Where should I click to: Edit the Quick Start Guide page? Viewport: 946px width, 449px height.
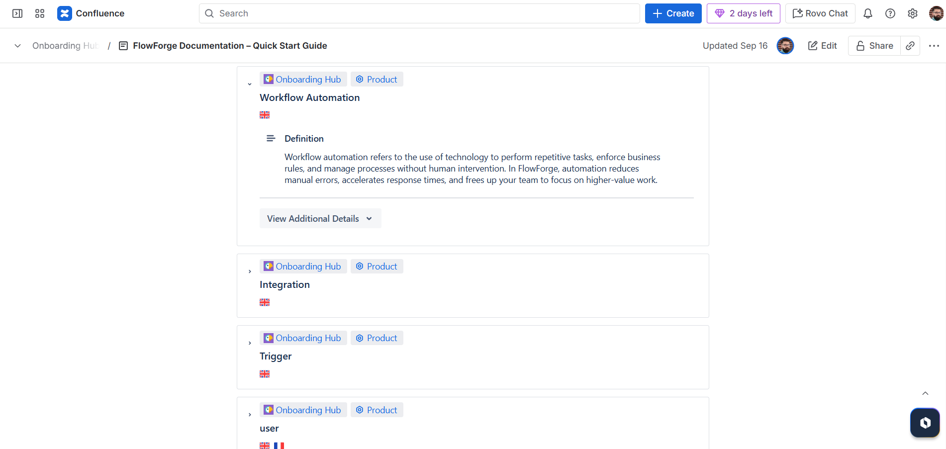click(822, 45)
